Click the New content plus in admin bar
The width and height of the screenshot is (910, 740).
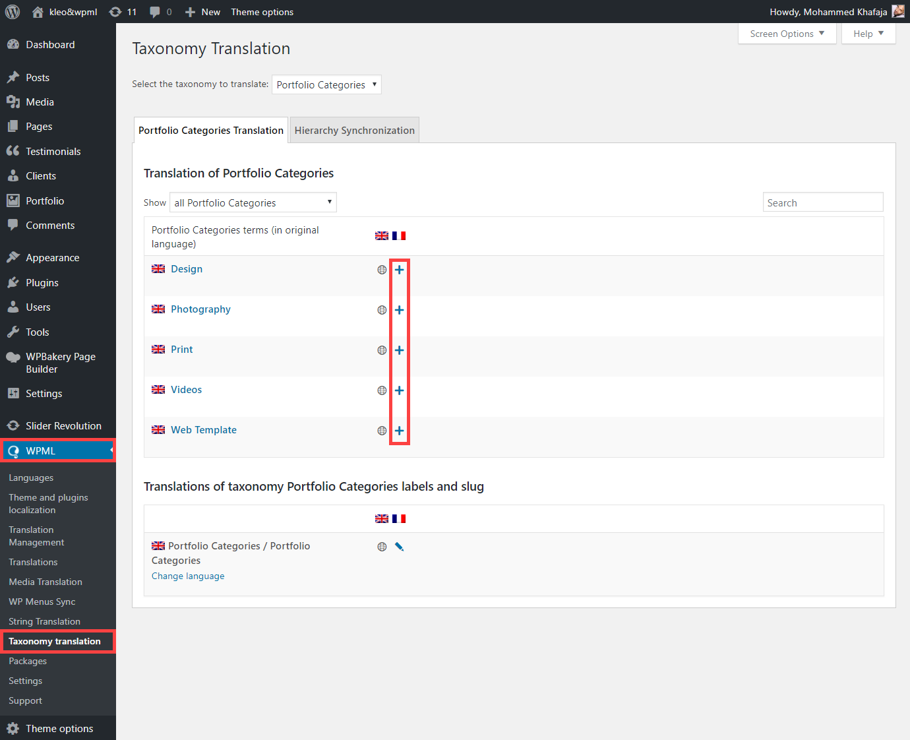point(190,12)
